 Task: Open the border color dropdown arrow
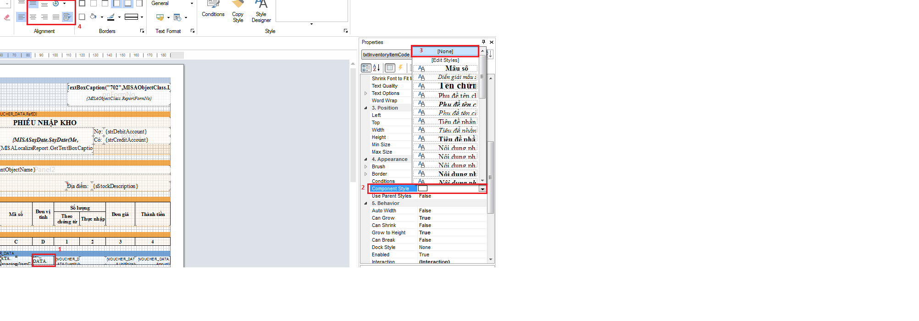119,17
